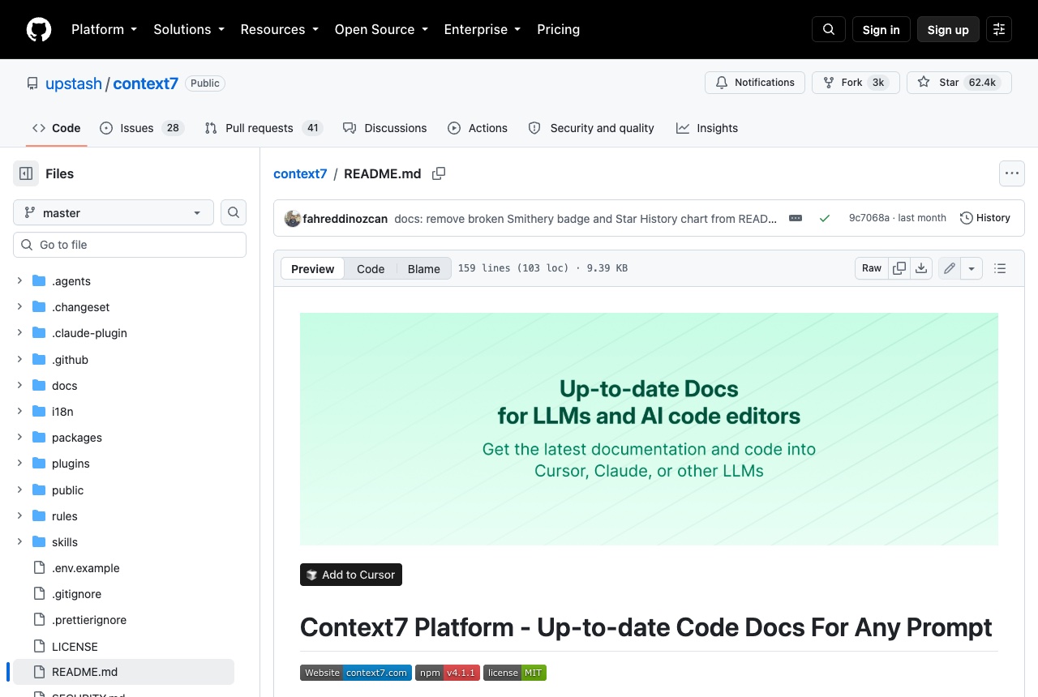Viewport: 1038px width, 697px height.
Task: Switch to the Code view of the file
Action: [x=371, y=269]
